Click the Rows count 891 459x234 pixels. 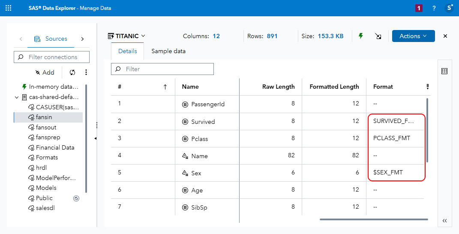coord(272,36)
